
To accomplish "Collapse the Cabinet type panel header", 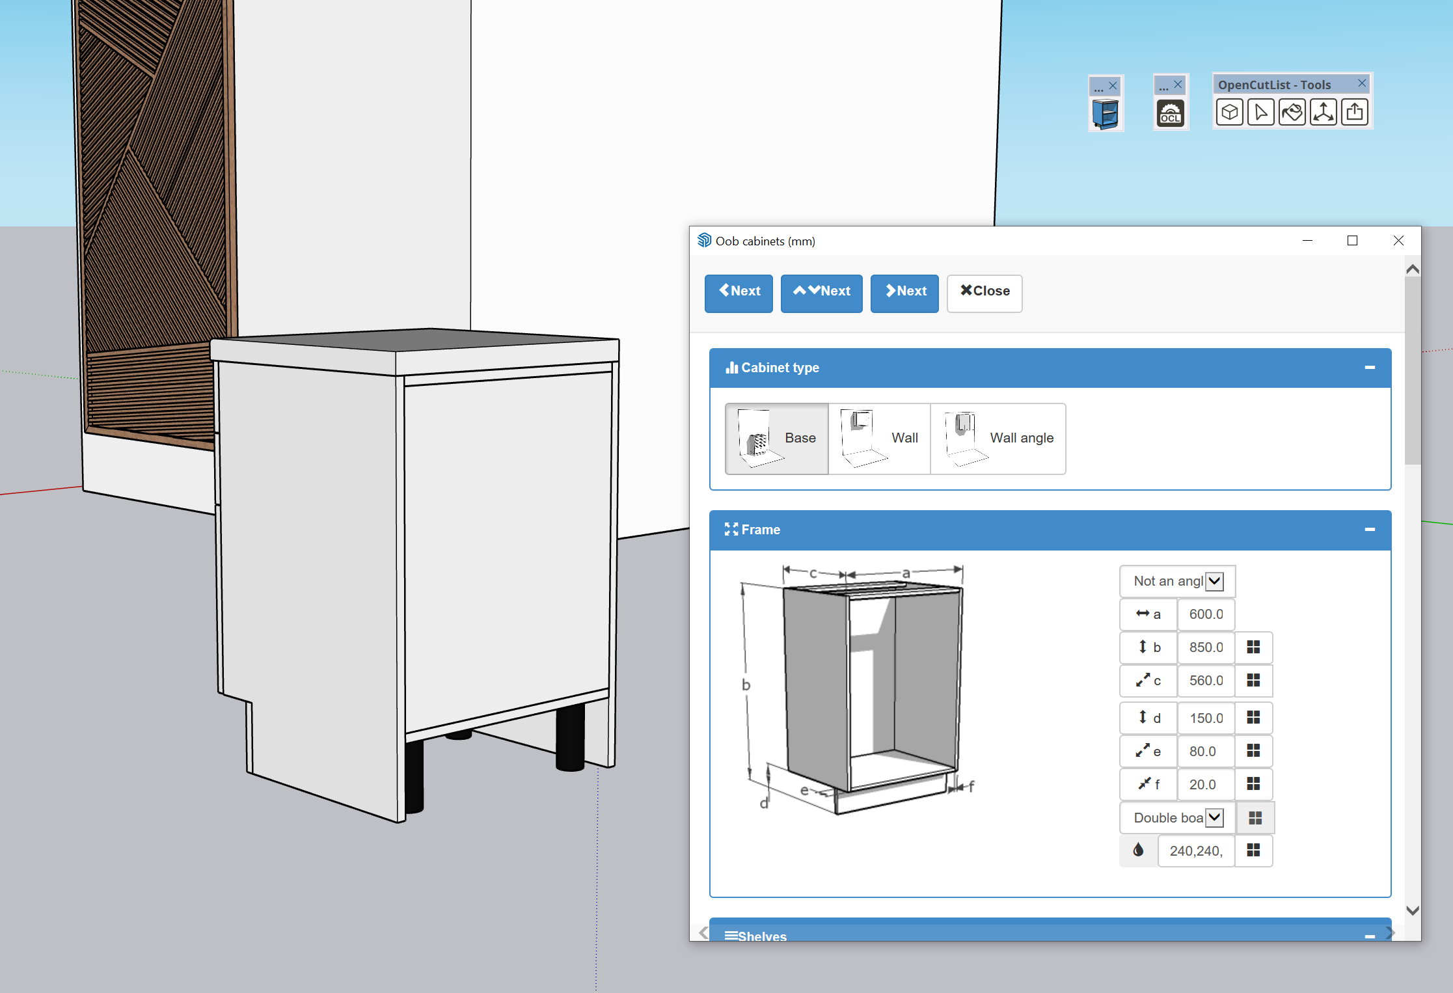I will point(1370,368).
